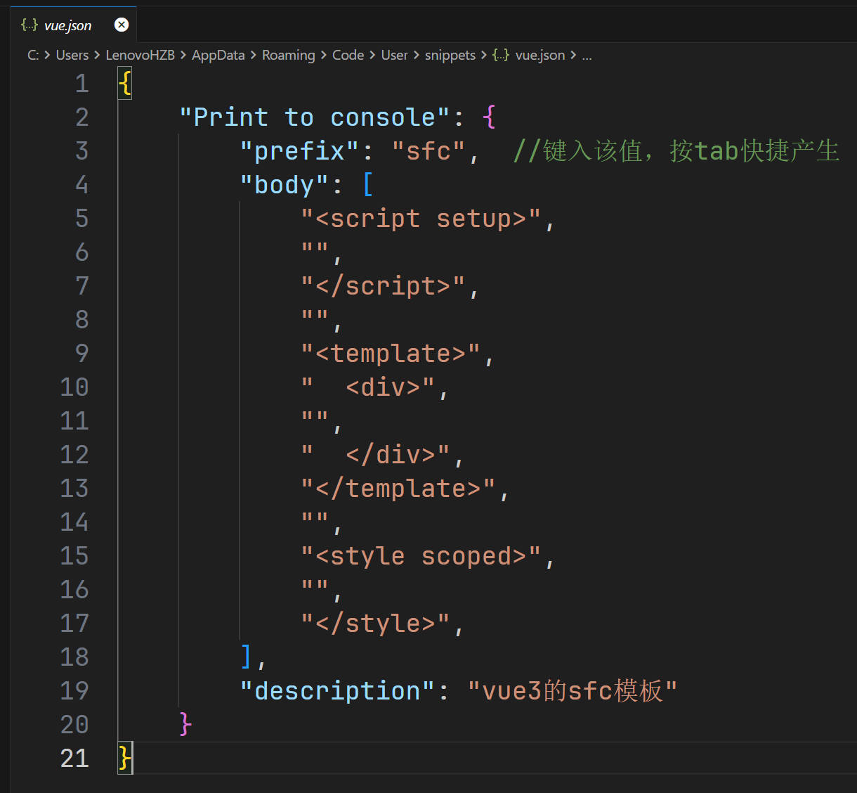Open the User breadcrumb folder segment
Screen dimensions: 857x793
[x=394, y=55]
